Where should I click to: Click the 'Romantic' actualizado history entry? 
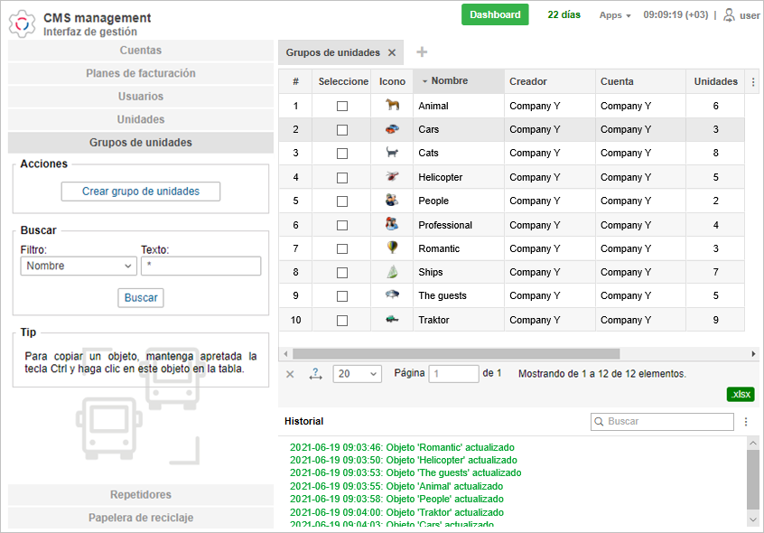(x=402, y=447)
